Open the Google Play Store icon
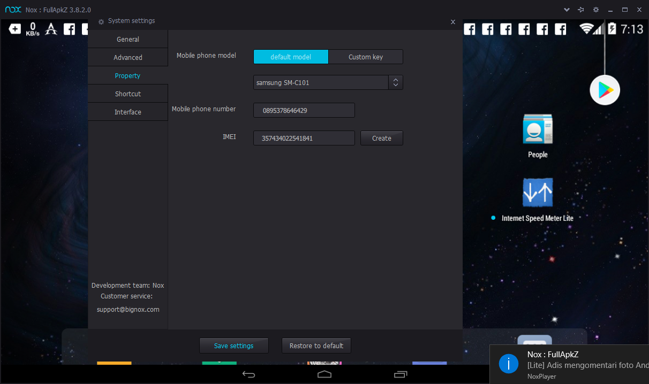 point(605,90)
